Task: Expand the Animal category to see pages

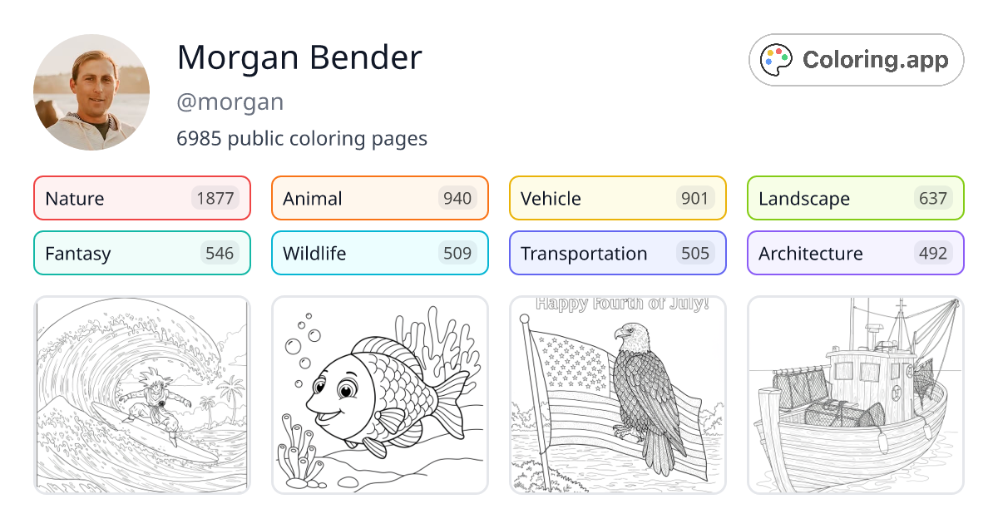Action: (x=379, y=198)
